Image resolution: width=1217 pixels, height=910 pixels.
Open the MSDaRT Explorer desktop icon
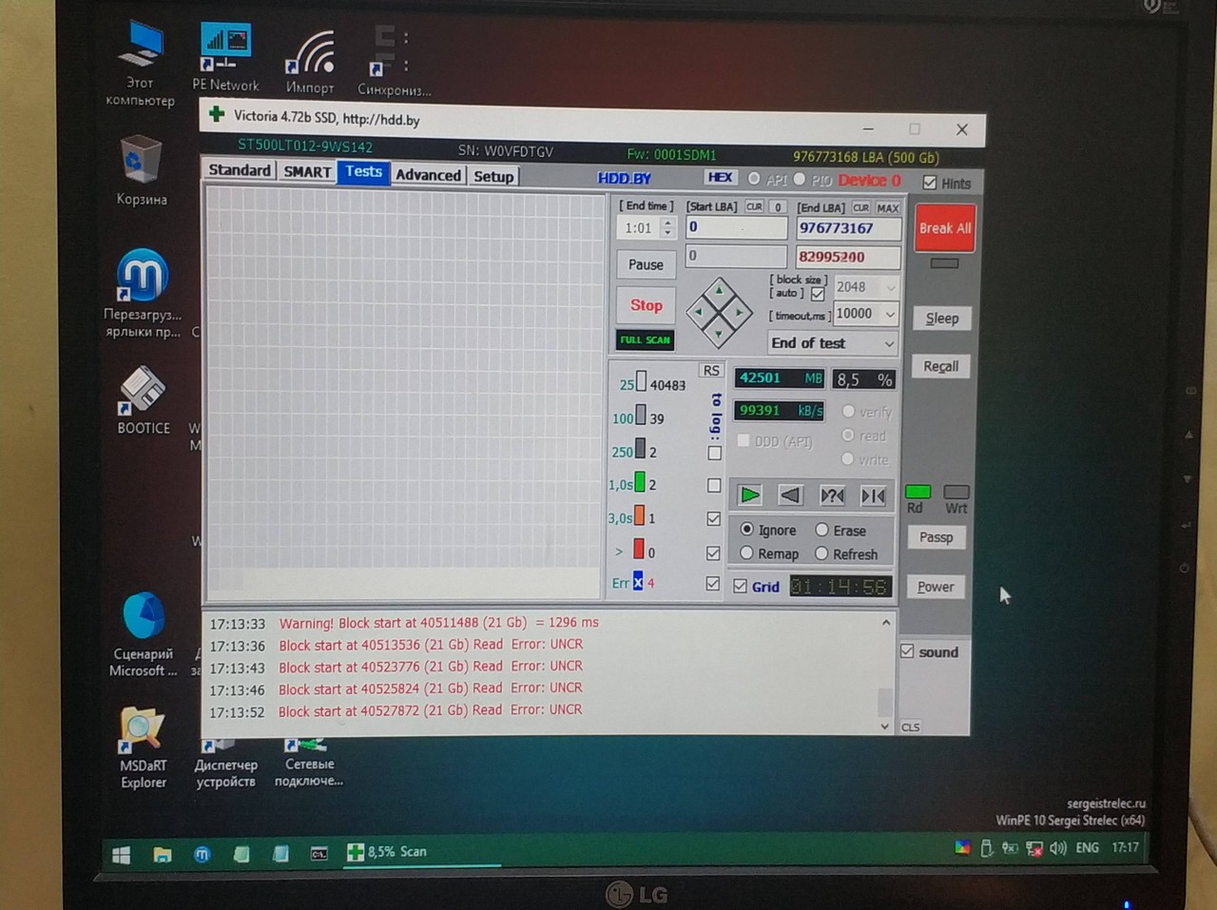click(x=143, y=746)
